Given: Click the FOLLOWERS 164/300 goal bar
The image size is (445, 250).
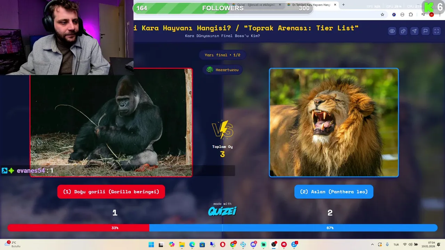Looking at the screenshot, I should pyautogui.click(x=223, y=8).
